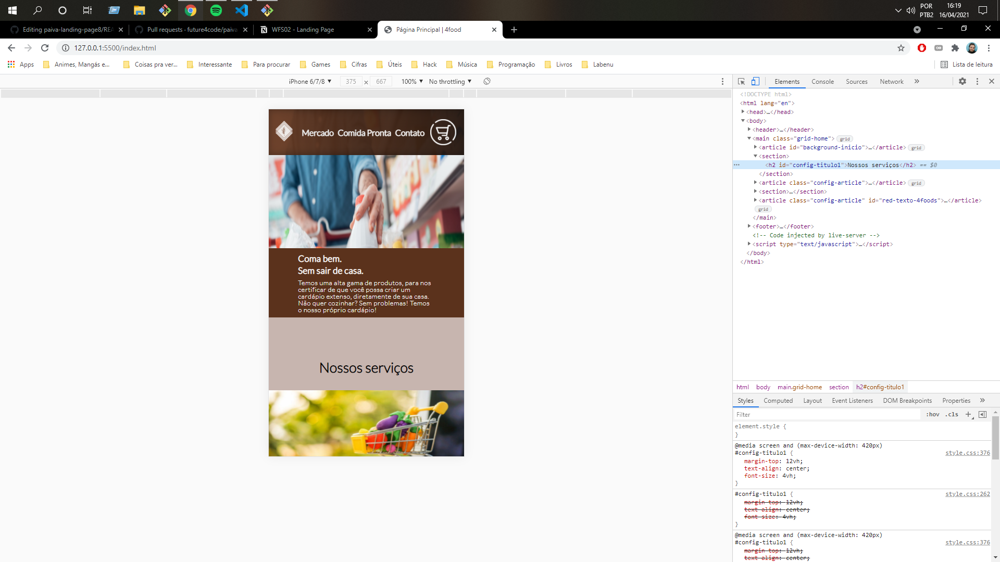Open the No throttling dropdown
Image resolution: width=1000 pixels, height=562 pixels.
coord(450,82)
